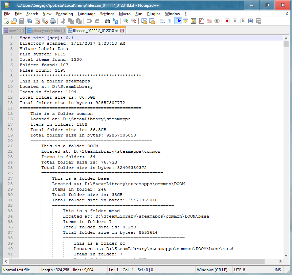The width and height of the screenshot is (292, 275).
Task: Close the filescan_011117_012318.txt tab
Action: pyautogui.click(x=122, y=31)
